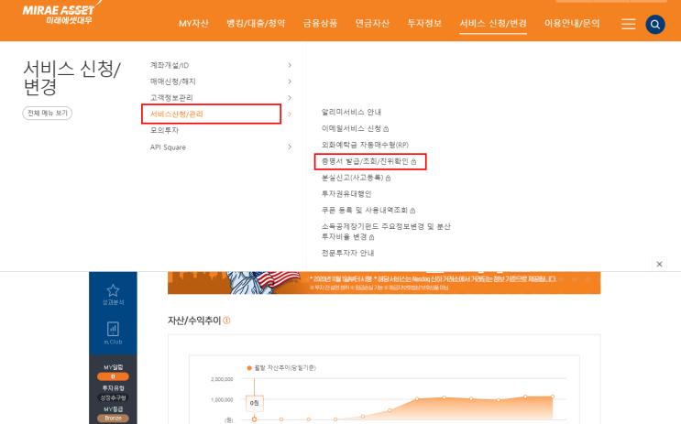The image size is (681, 424).
Task: Open 분실신고(사고등록) link
Action: pos(356,178)
